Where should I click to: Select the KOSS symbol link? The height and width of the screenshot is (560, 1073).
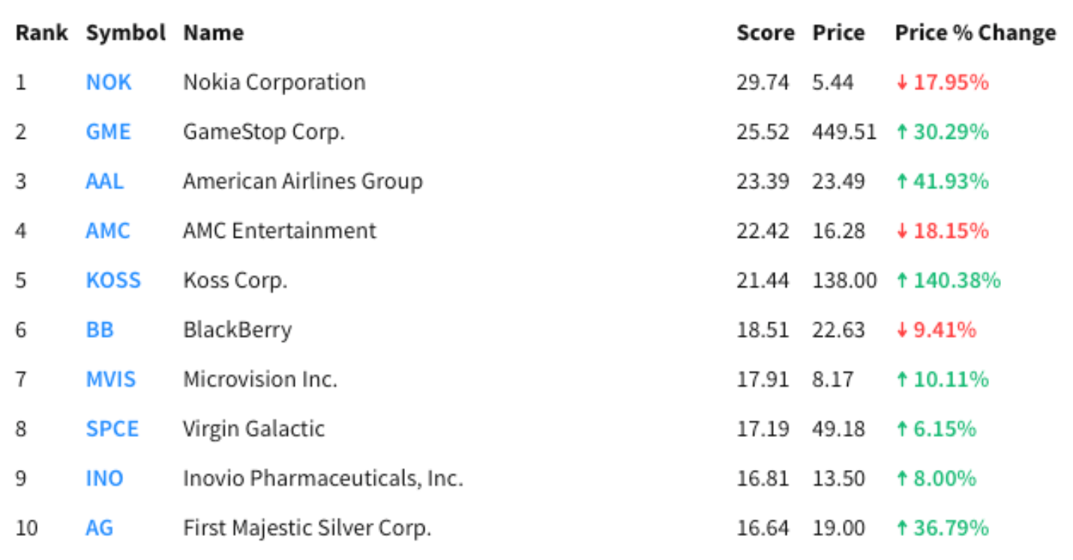[x=113, y=280]
